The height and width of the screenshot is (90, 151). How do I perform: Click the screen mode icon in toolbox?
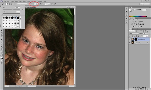[x=2, y=63]
